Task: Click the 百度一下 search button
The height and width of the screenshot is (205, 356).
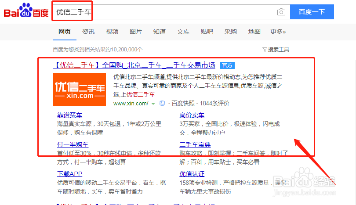Action: tap(312, 12)
